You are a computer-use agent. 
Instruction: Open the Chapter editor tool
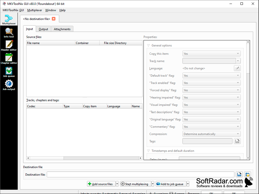click(x=9, y=59)
